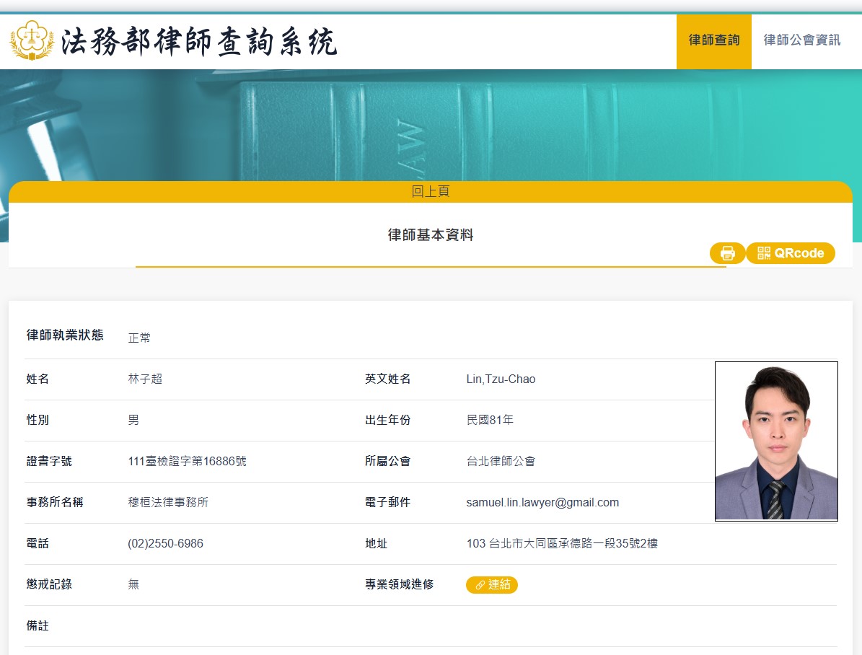862x655 pixels.
Task: Open the 專業領域進修 連結 link
Action: click(492, 585)
